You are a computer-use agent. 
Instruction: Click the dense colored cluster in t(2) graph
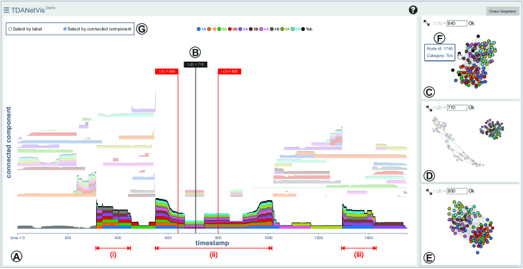click(492, 129)
